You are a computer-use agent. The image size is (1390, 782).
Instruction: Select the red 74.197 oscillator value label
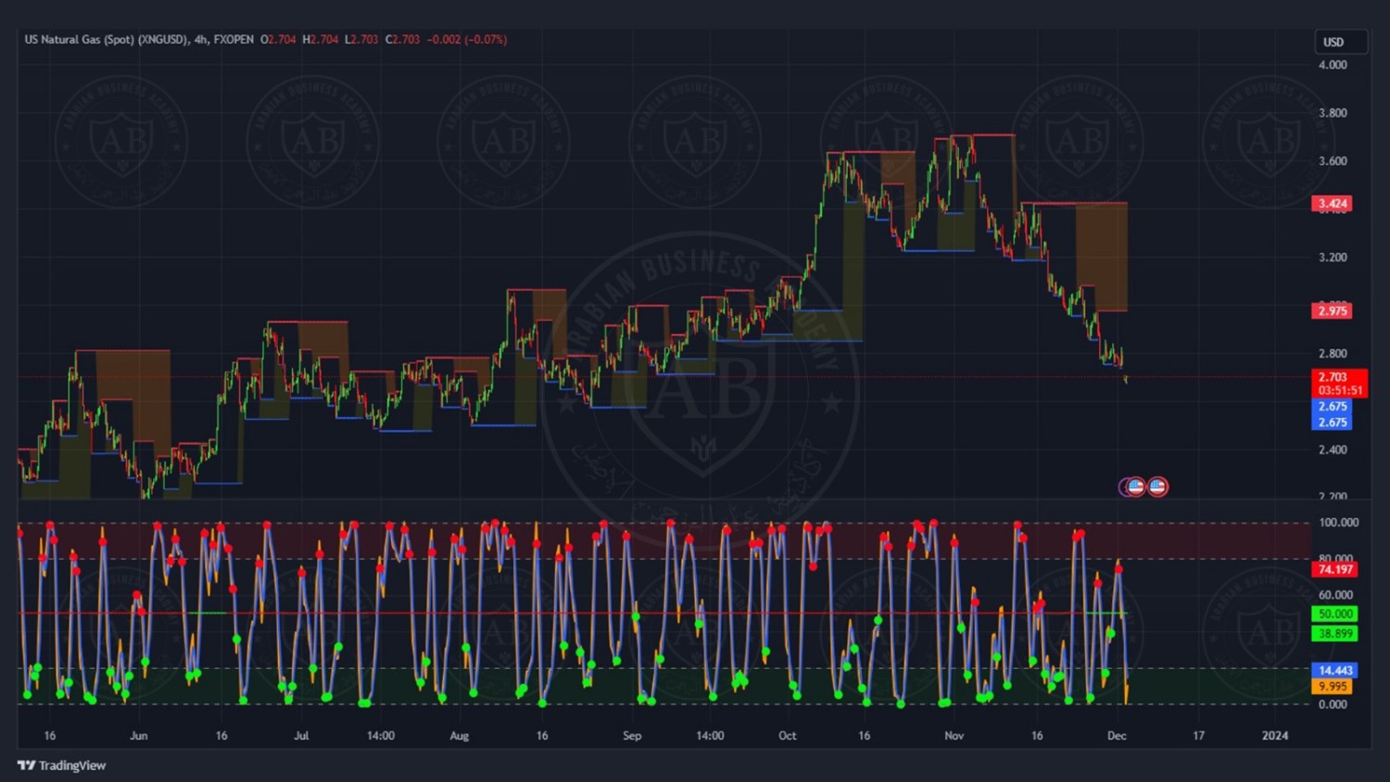click(1334, 570)
